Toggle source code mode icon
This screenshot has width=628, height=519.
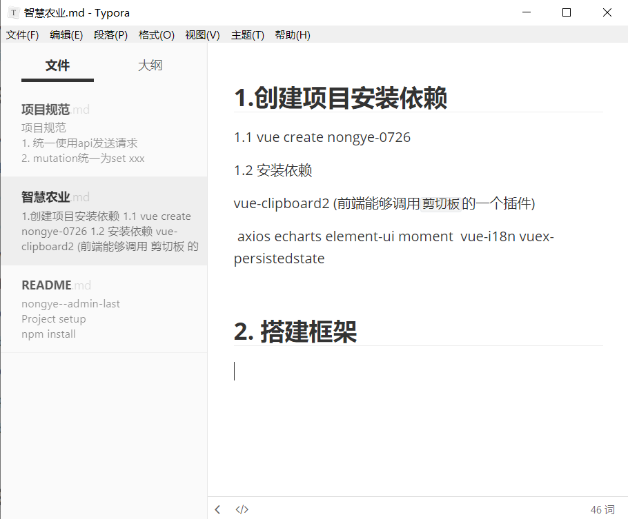(242, 510)
